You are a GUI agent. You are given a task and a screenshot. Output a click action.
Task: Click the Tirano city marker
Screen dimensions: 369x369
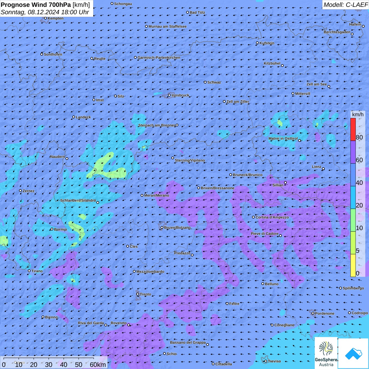[29, 271]
